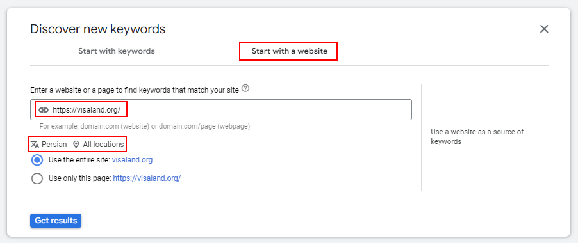Click the Use only this page label

tap(79, 178)
